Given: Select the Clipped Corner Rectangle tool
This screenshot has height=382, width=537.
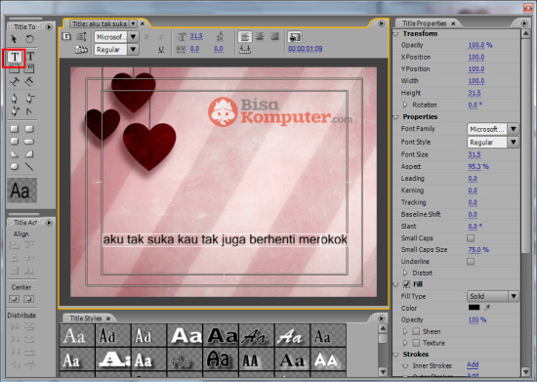Looking at the screenshot, I should coord(14,141).
